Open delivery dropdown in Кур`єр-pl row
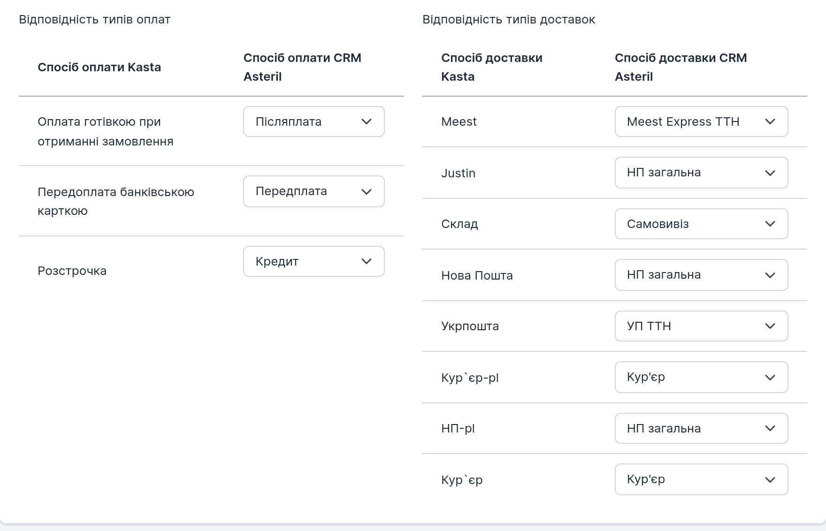The height and width of the screenshot is (531, 826). tap(701, 377)
